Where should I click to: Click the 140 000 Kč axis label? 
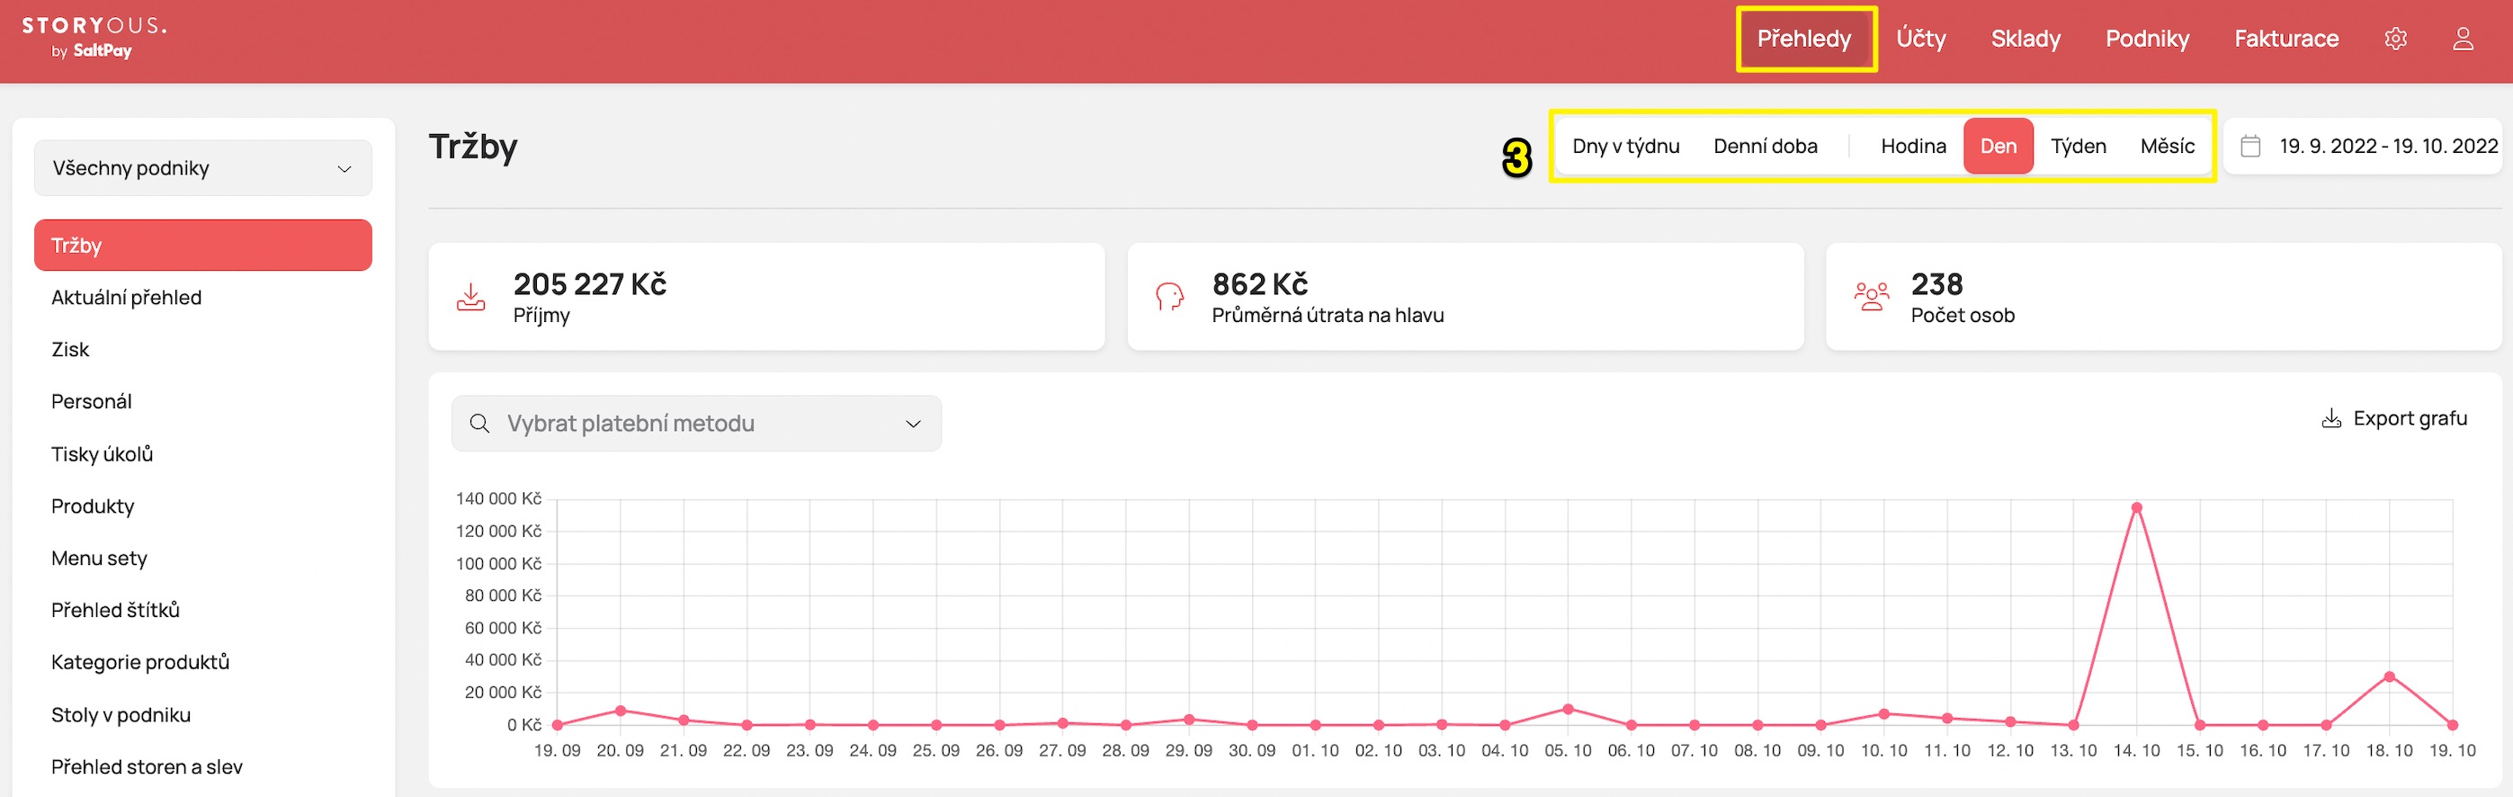pyautogui.click(x=498, y=498)
